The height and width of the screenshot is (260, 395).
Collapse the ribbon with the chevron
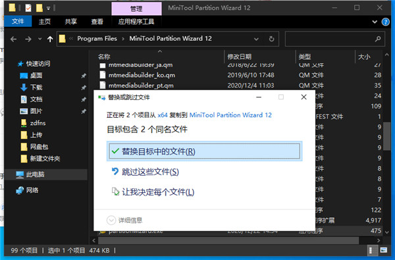375,22
